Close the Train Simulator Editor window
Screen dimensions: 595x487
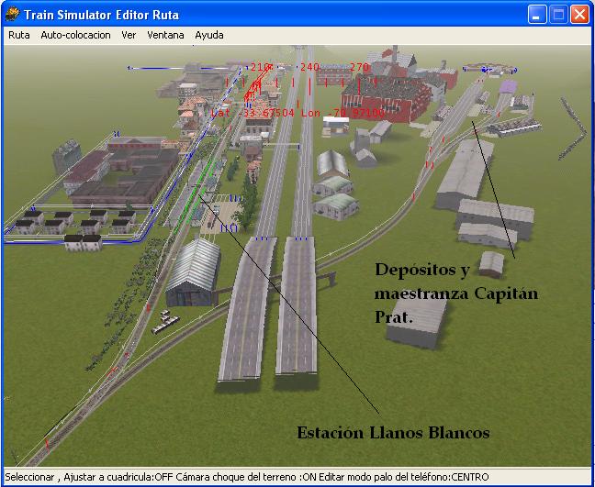tap(579, 15)
